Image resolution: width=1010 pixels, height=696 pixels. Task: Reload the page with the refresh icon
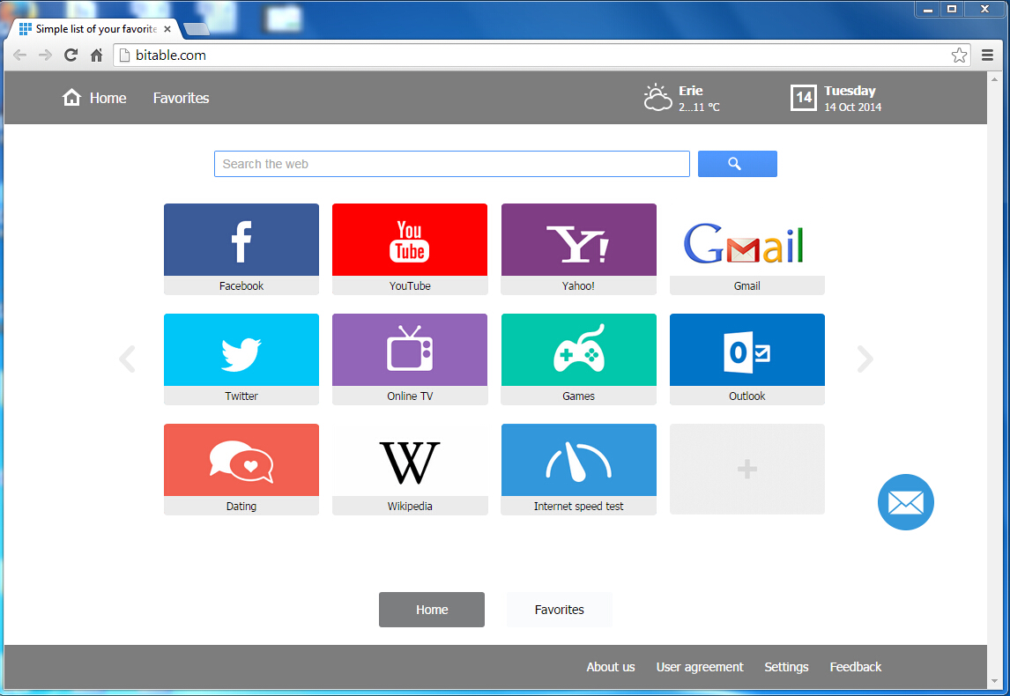pyautogui.click(x=71, y=56)
